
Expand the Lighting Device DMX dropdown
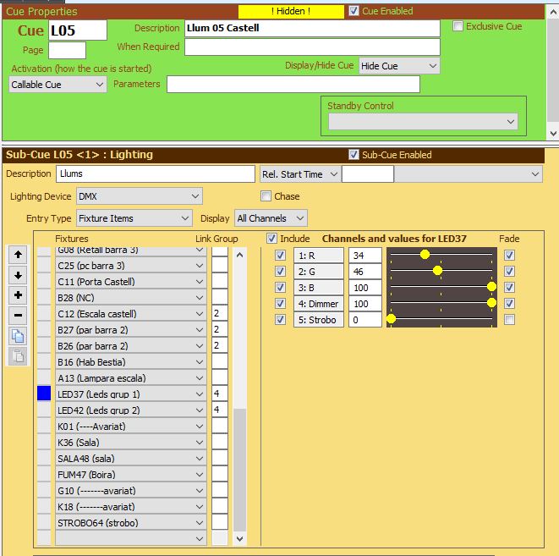(139, 196)
